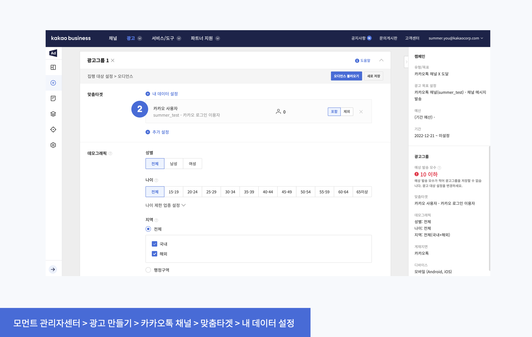
Task: Open the settings gear icon in sidebar
Action: (53, 145)
